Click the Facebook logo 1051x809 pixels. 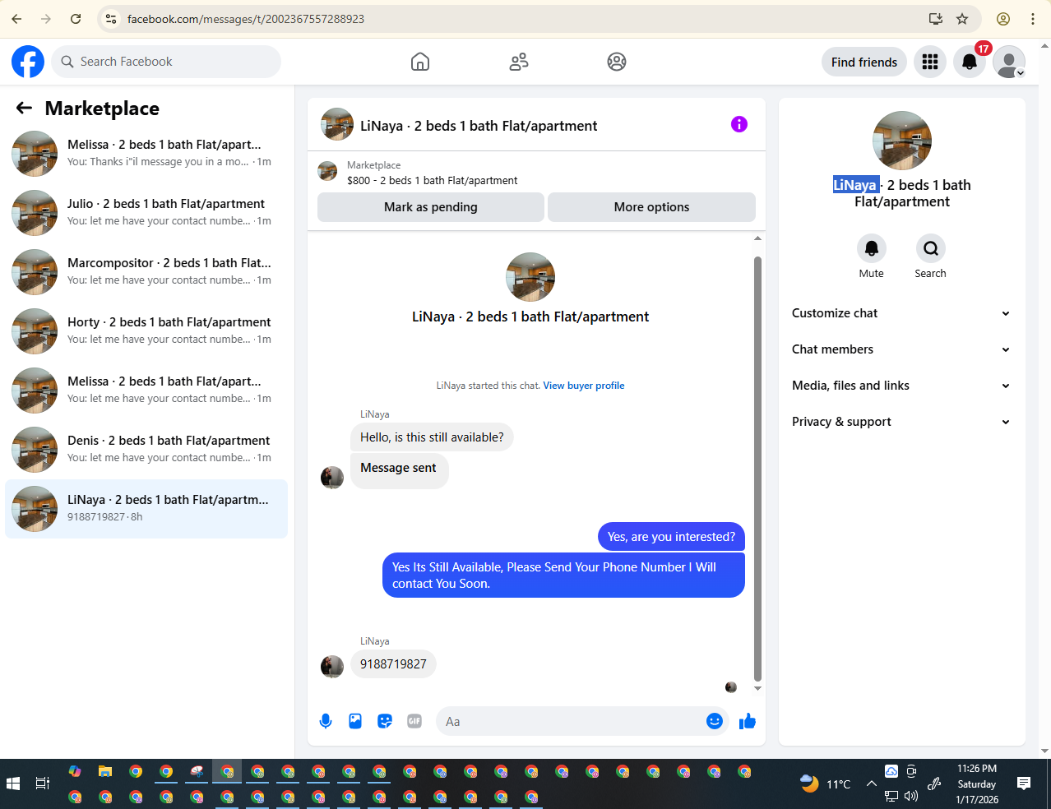[x=28, y=62]
